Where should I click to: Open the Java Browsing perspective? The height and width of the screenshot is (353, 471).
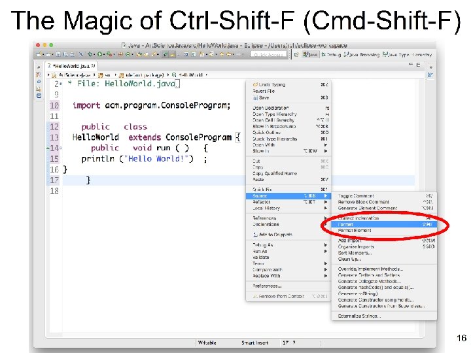361,55
